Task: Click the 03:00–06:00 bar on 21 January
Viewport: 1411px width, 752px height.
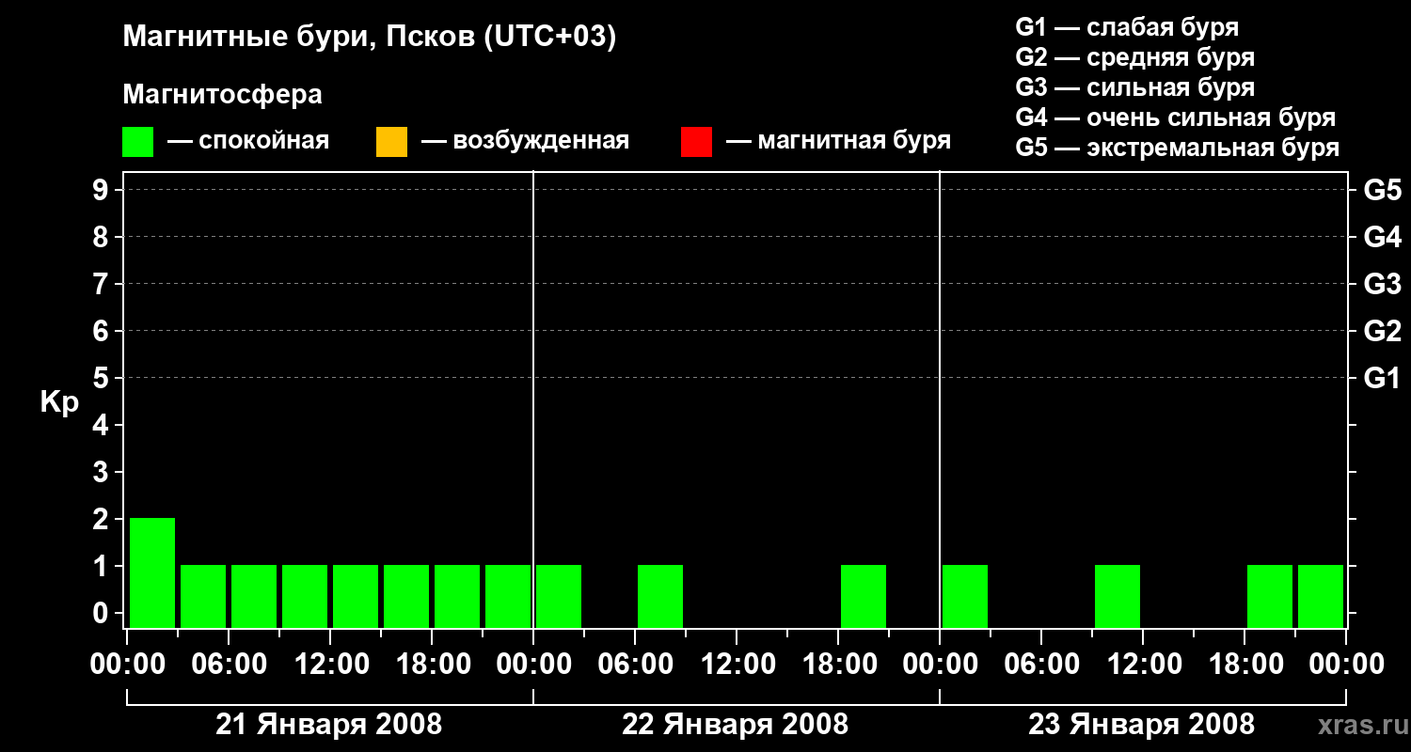Action: tap(203, 596)
